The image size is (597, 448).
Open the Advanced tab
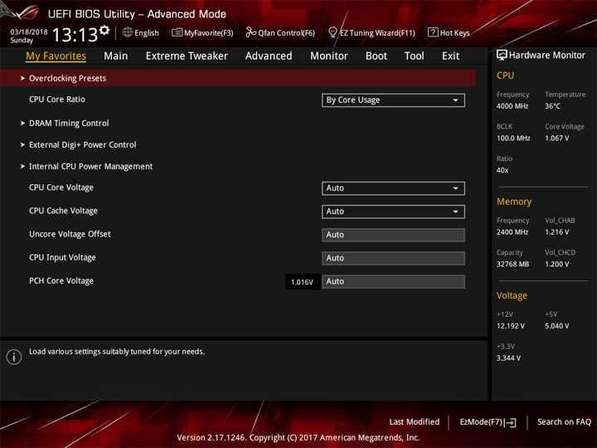[x=269, y=56]
